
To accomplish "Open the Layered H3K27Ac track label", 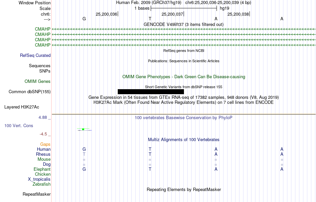I will click(x=22, y=107).
